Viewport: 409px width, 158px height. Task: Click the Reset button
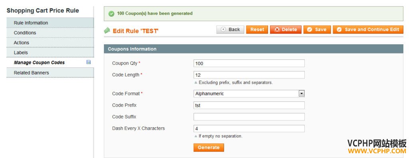(x=257, y=30)
